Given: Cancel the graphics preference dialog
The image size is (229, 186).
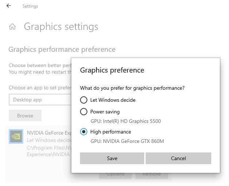Looking at the screenshot, I should (x=178, y=158).
